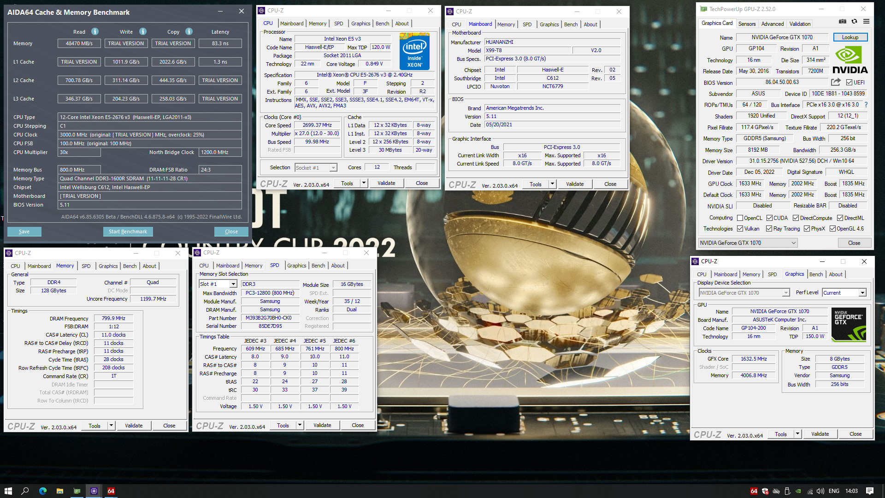Open the Display Device Selection dropdown
885x498 pixels.
744,293
